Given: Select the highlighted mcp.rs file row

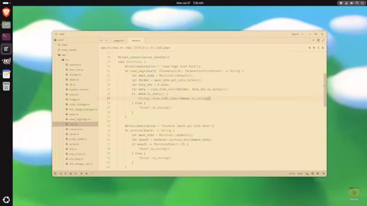Looking at the screenshot, I should click(75, 124).
